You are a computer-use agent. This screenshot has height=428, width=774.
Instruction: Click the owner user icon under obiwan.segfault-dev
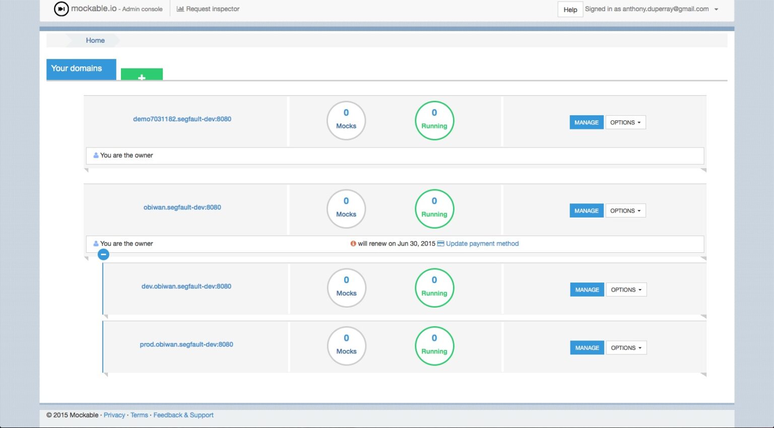pos(96,243)
